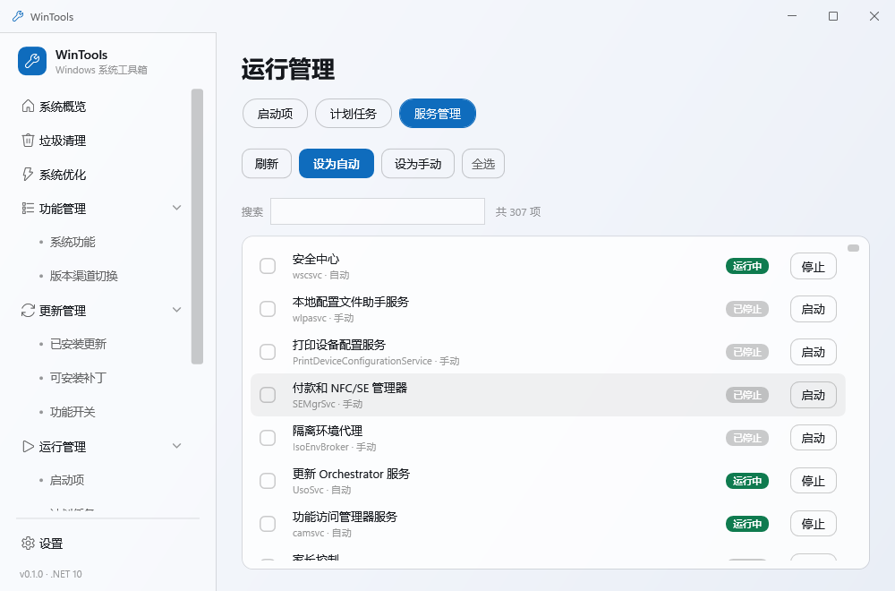The height and width of the screenshot is (591, 895).
Task: Click the 设为自动 button
Action: pyautogui.click(x=337, y=164)
